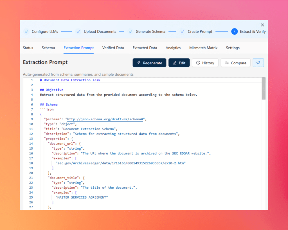Click the Generate Schema checkmark step icon
The height and width of the screenshot is (230, 288).
130,31
